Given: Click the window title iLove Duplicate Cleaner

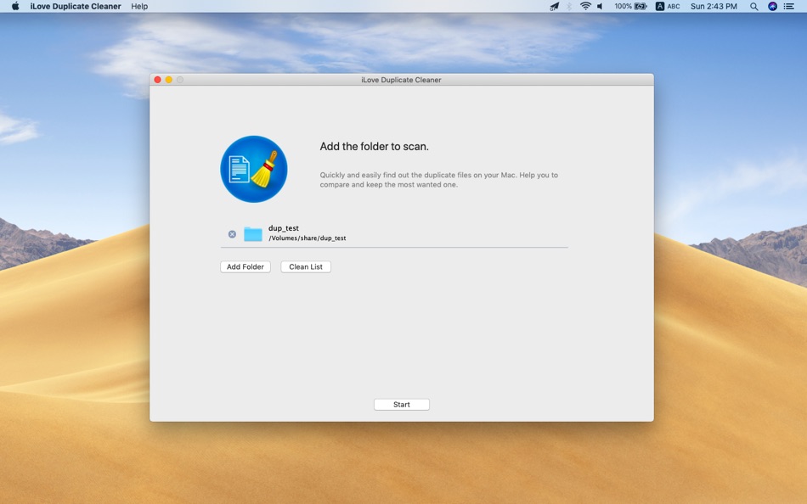Looking at the screenshot, I should tap(401, 80).
